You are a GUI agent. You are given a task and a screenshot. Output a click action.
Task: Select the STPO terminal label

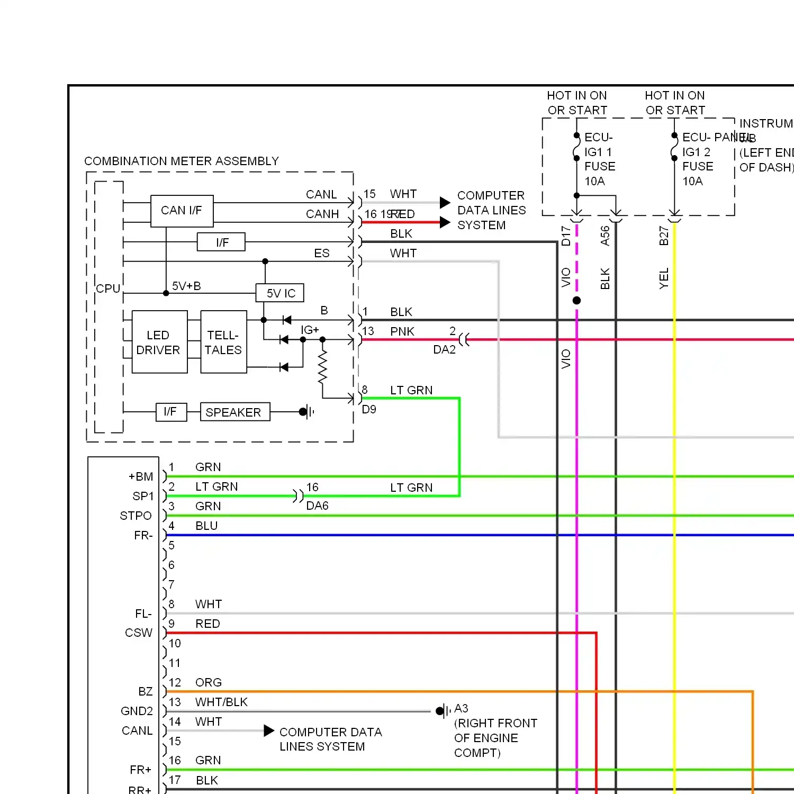click(x=136, y=516)
